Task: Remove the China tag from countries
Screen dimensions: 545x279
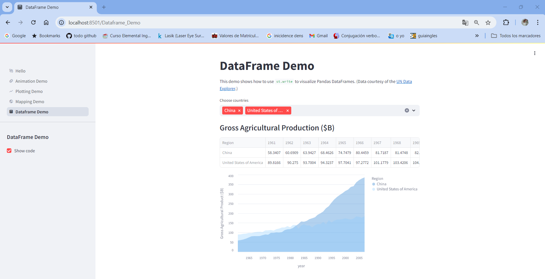Action: pyautogui.click(x=239, y=111)
